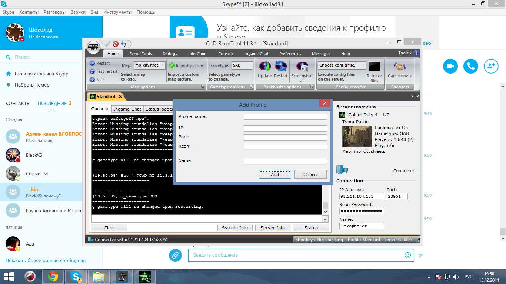Click the Status button below the console

(311, 228)
